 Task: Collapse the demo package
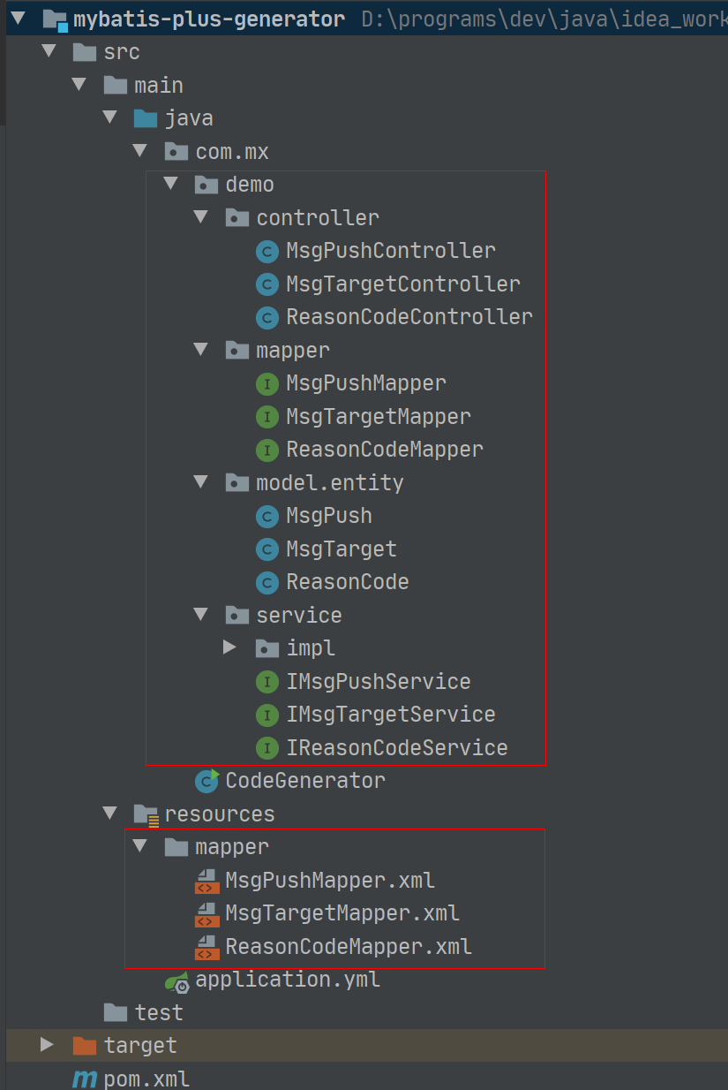point(169,184)
